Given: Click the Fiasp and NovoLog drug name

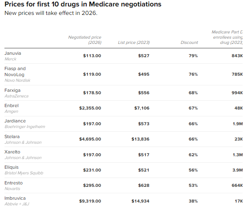Looking at the screenshot, I should (15, 71).
